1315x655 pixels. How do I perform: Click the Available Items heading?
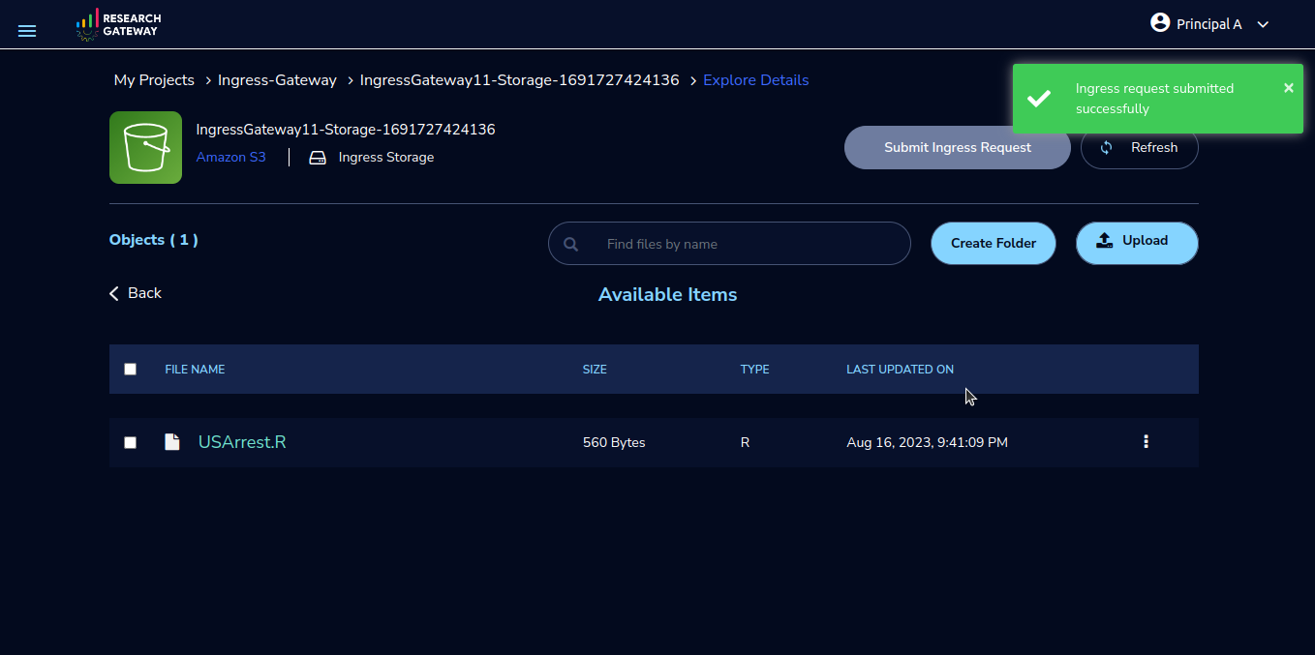tap(668, 295)
